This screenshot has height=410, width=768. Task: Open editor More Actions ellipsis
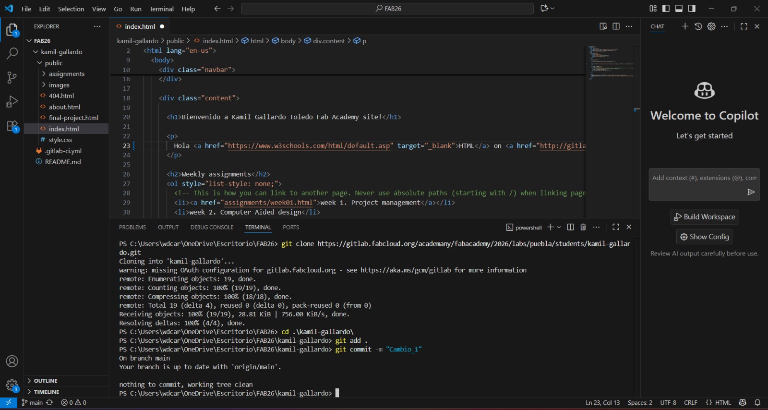pyautogui.click(x=629, y=26)
